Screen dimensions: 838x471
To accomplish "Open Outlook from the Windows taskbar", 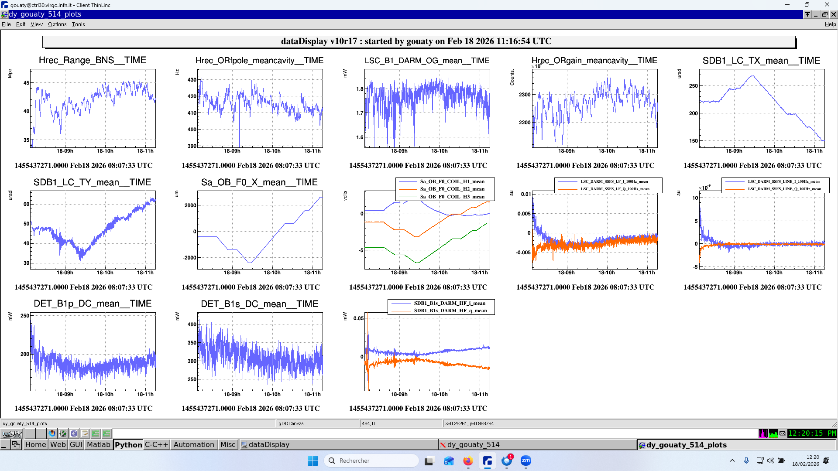I will click(449, 461).
